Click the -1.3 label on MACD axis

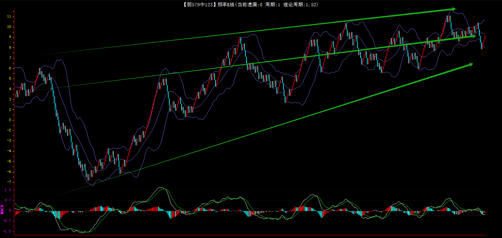coord(7,231)
